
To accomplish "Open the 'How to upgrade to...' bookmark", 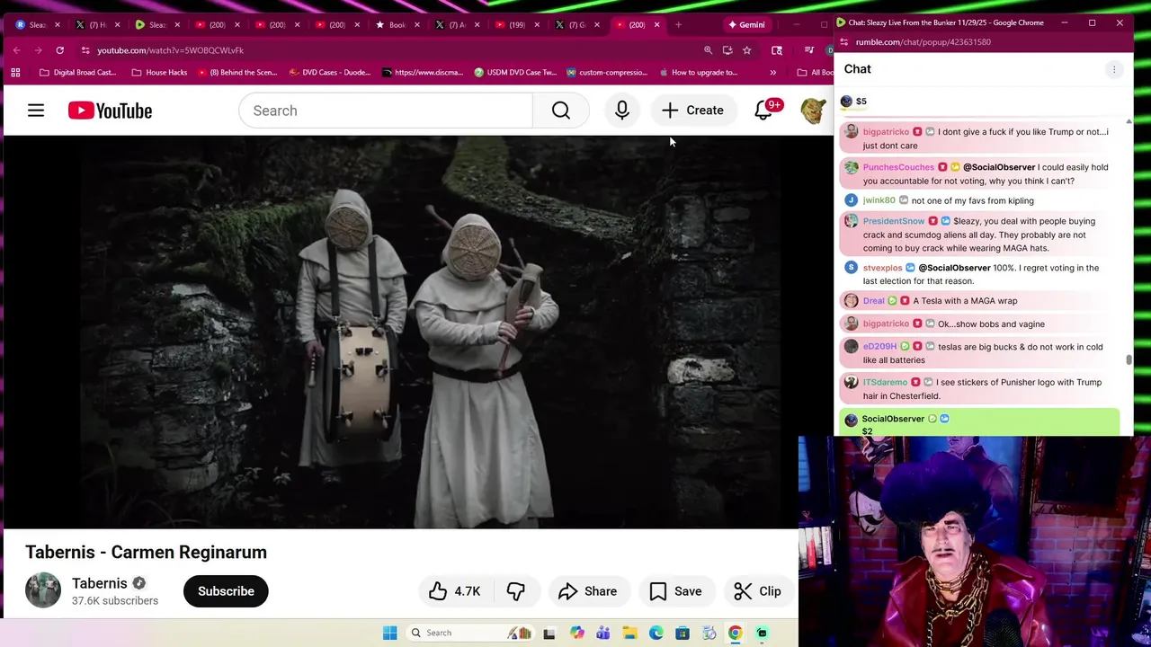I will (699, 72).
